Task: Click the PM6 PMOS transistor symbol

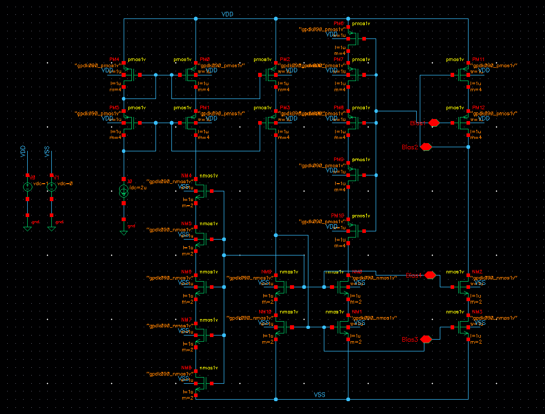Action: 354,38
